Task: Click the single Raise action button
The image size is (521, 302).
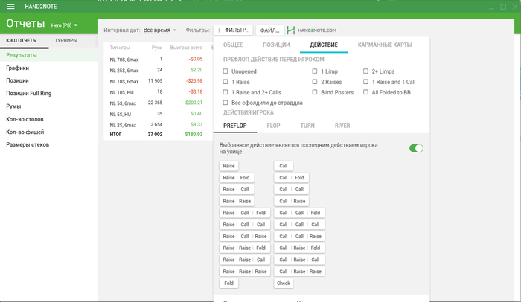Action: coord(228,166)
